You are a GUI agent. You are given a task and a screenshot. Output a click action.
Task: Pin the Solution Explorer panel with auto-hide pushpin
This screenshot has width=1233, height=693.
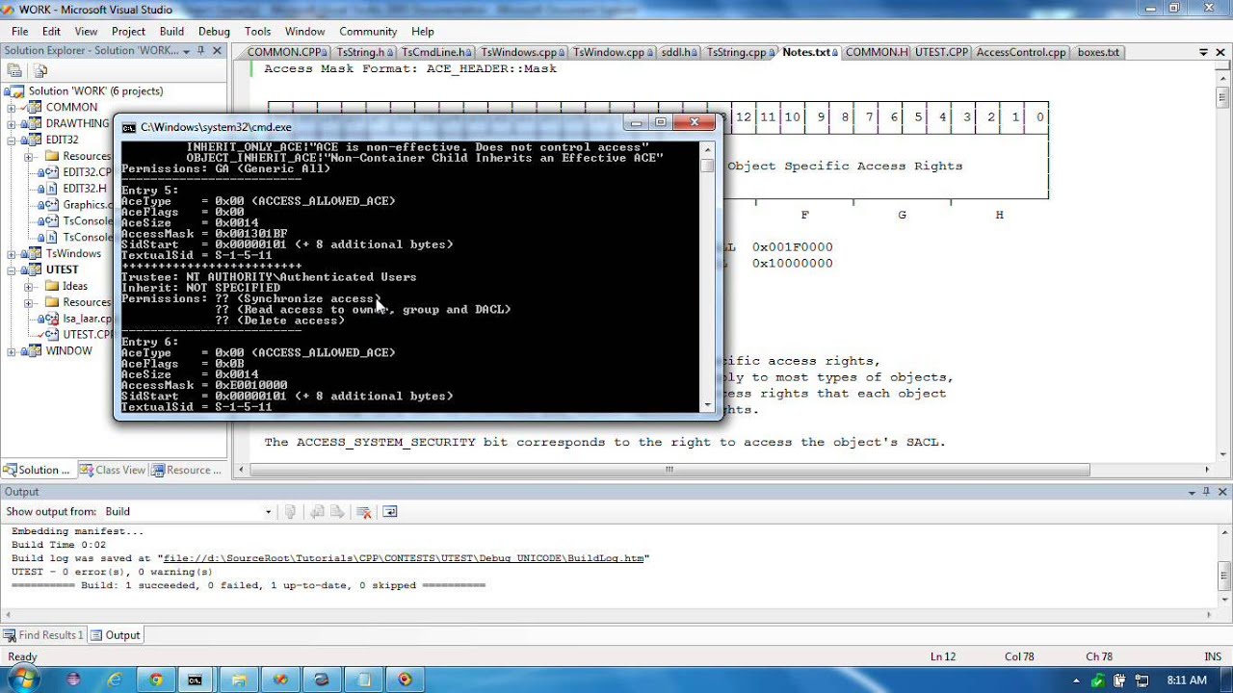[202, 51]
